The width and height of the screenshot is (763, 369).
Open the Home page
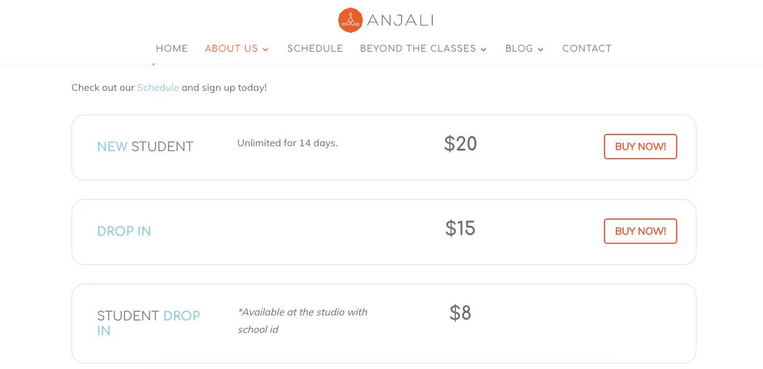[x=172, y=49]
